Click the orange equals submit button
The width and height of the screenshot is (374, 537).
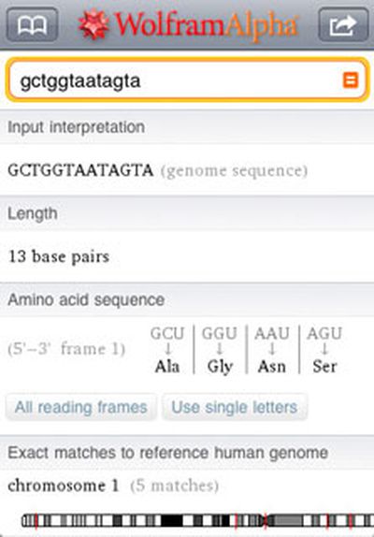[351, 80]
